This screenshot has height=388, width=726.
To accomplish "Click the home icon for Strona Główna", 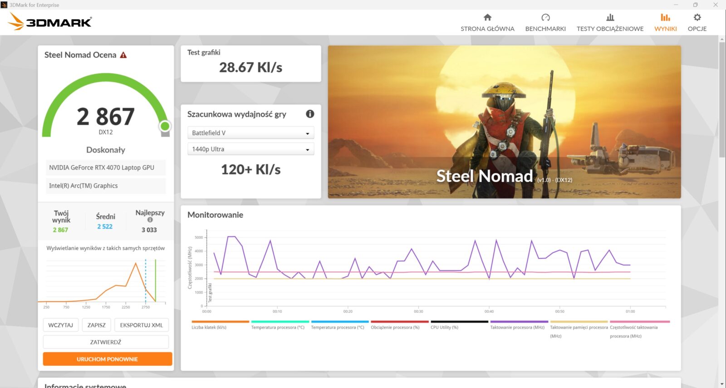I will (x=487, y=18).
